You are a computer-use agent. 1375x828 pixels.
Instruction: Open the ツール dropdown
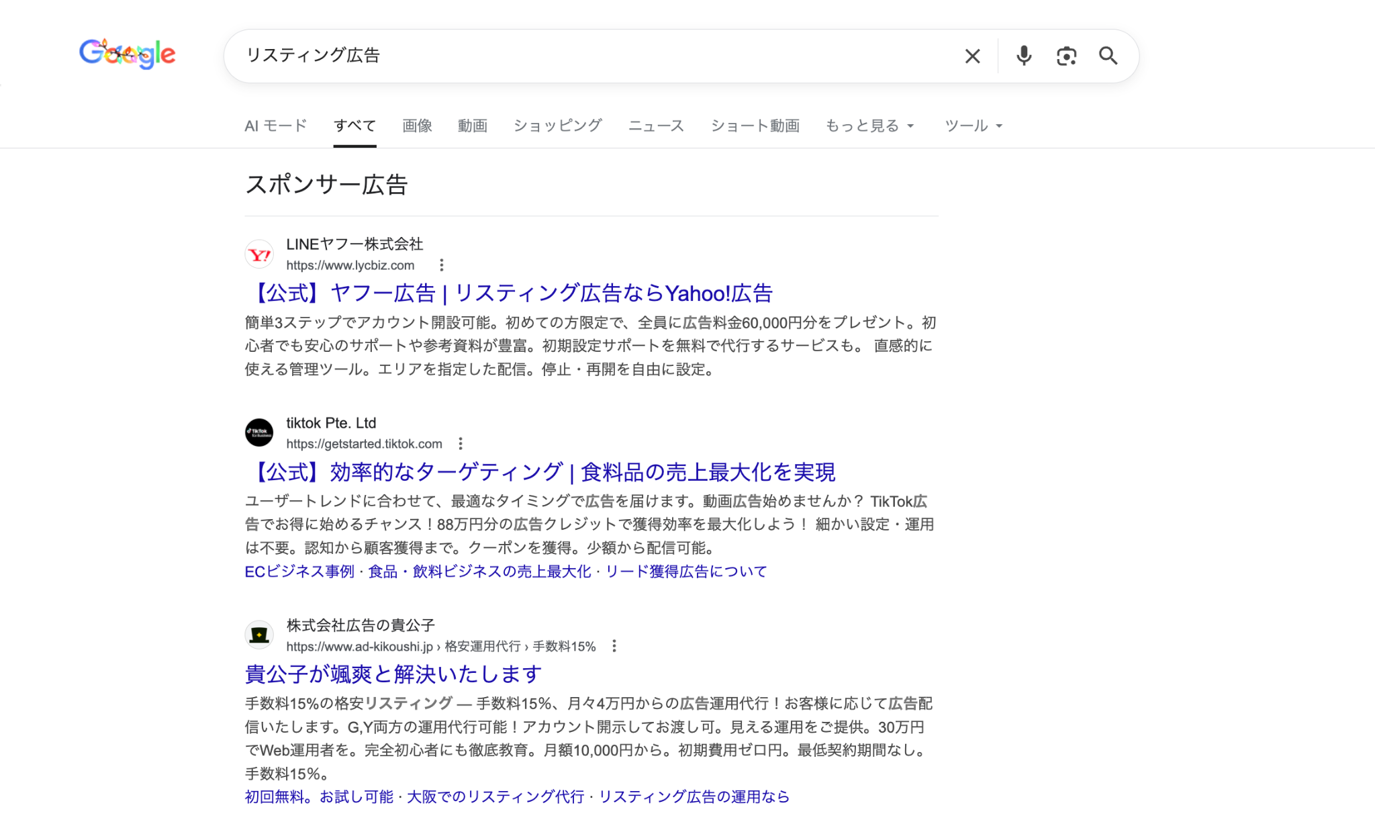(973, 126)
